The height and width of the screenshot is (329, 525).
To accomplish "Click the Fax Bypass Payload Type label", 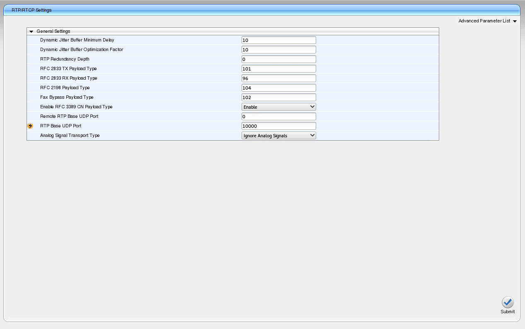I will pyautogui.click(x=67, y=97).
